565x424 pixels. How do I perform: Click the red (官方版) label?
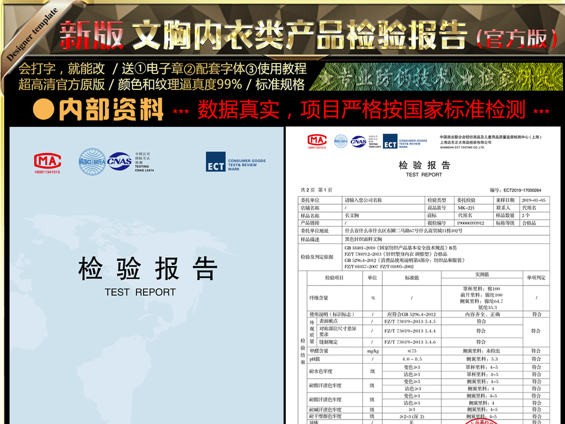(516, 39)
